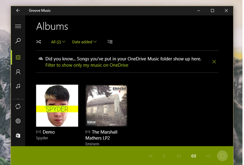The width and height of the screenshot is (244, 165).
Task: Open The Marshall Mathers LP2 album cover
Action: coord(106,106)
